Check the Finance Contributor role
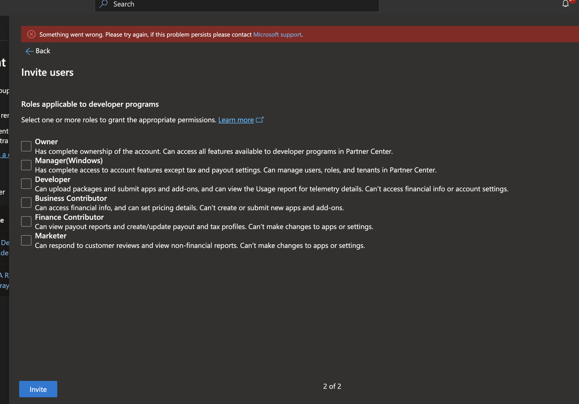The height and width of the screenshot is (404, 579). coord(26,221)
